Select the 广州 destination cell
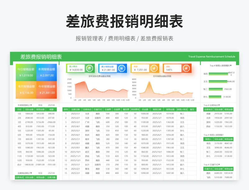Viewport: 249px width, 190px height. click(x=87, y=122)
